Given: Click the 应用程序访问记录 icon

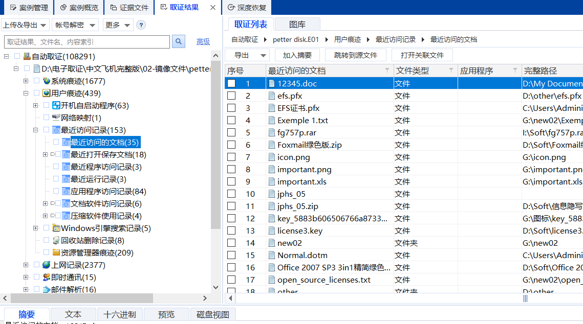Looking at the screenshot, I should coord(66,192).
